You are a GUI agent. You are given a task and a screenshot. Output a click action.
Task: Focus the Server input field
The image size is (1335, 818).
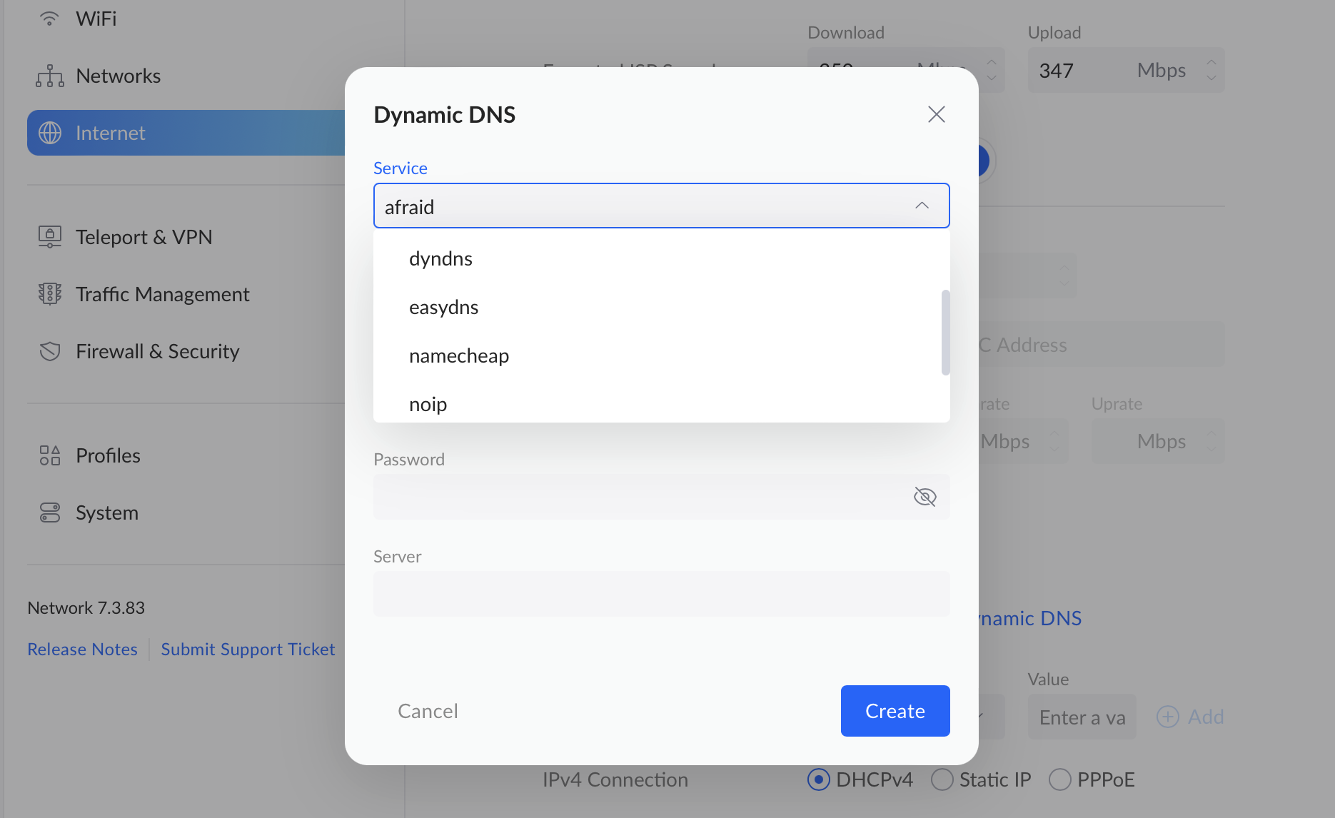click(661, 594)
